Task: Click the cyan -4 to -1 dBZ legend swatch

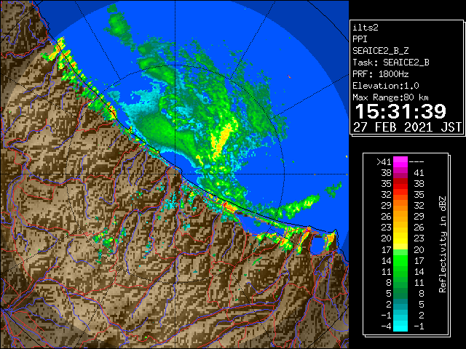Action: coord(400,326)
